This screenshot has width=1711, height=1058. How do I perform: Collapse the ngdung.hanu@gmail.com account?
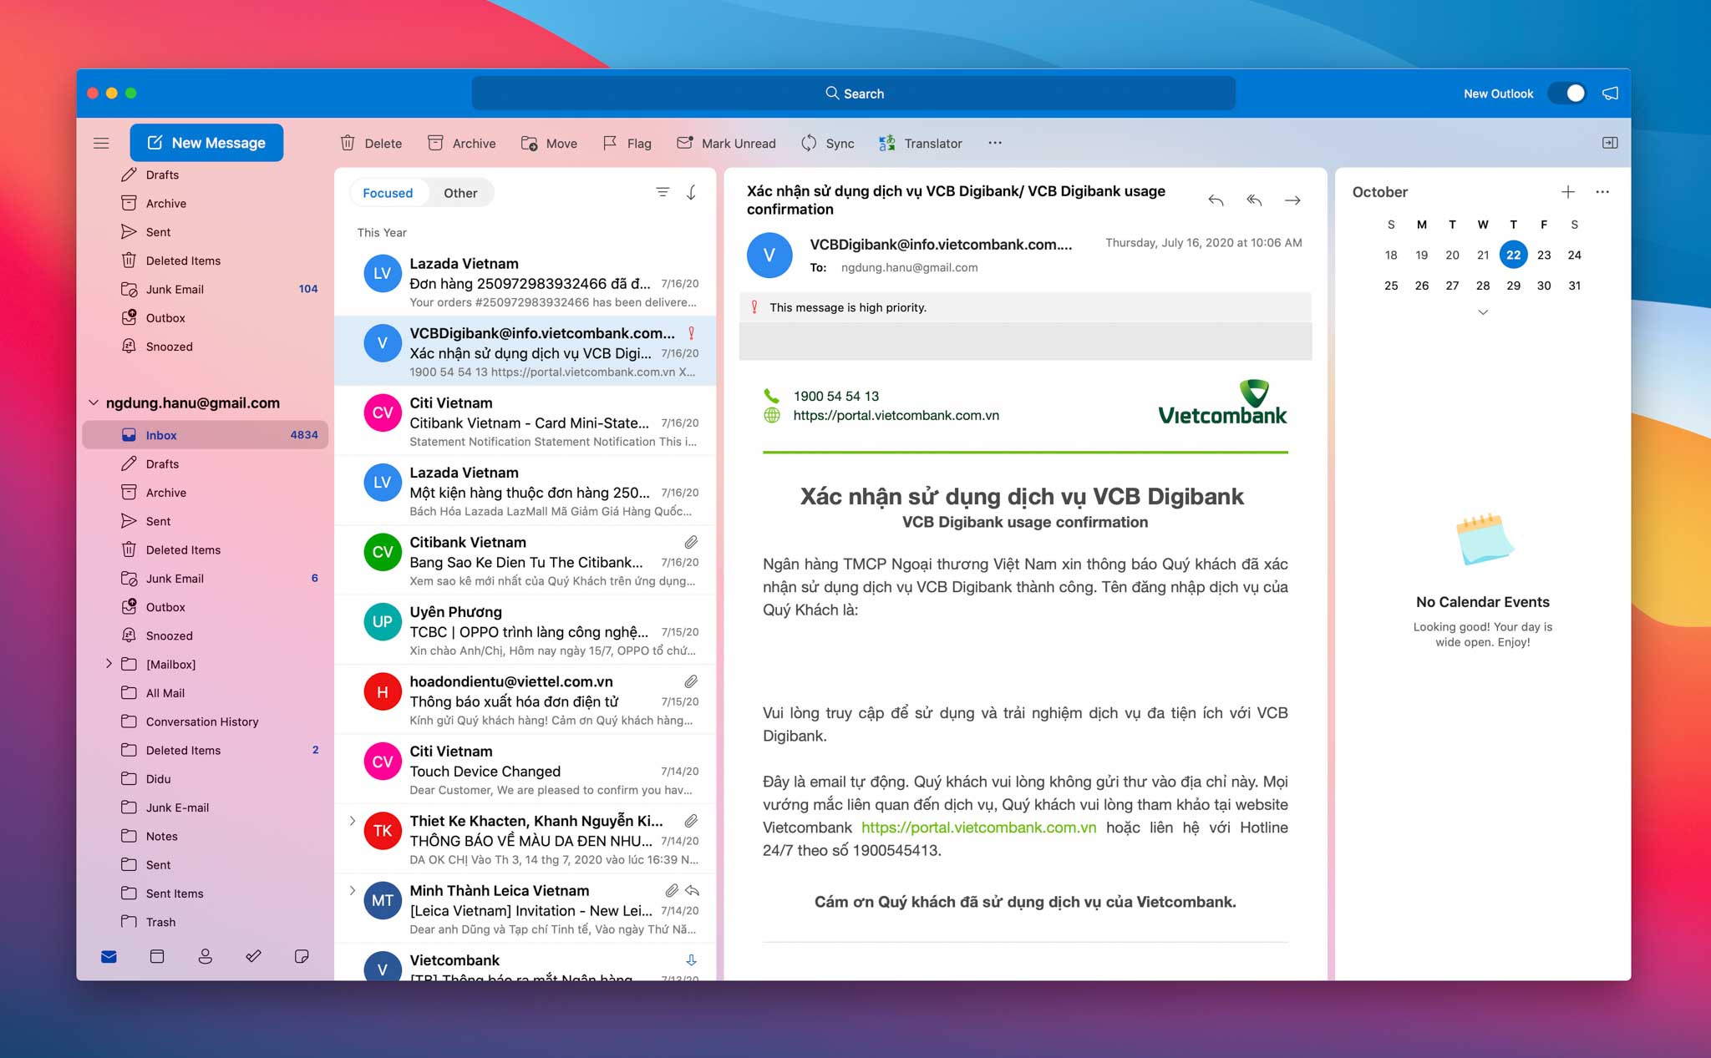[x=93, y=402]
